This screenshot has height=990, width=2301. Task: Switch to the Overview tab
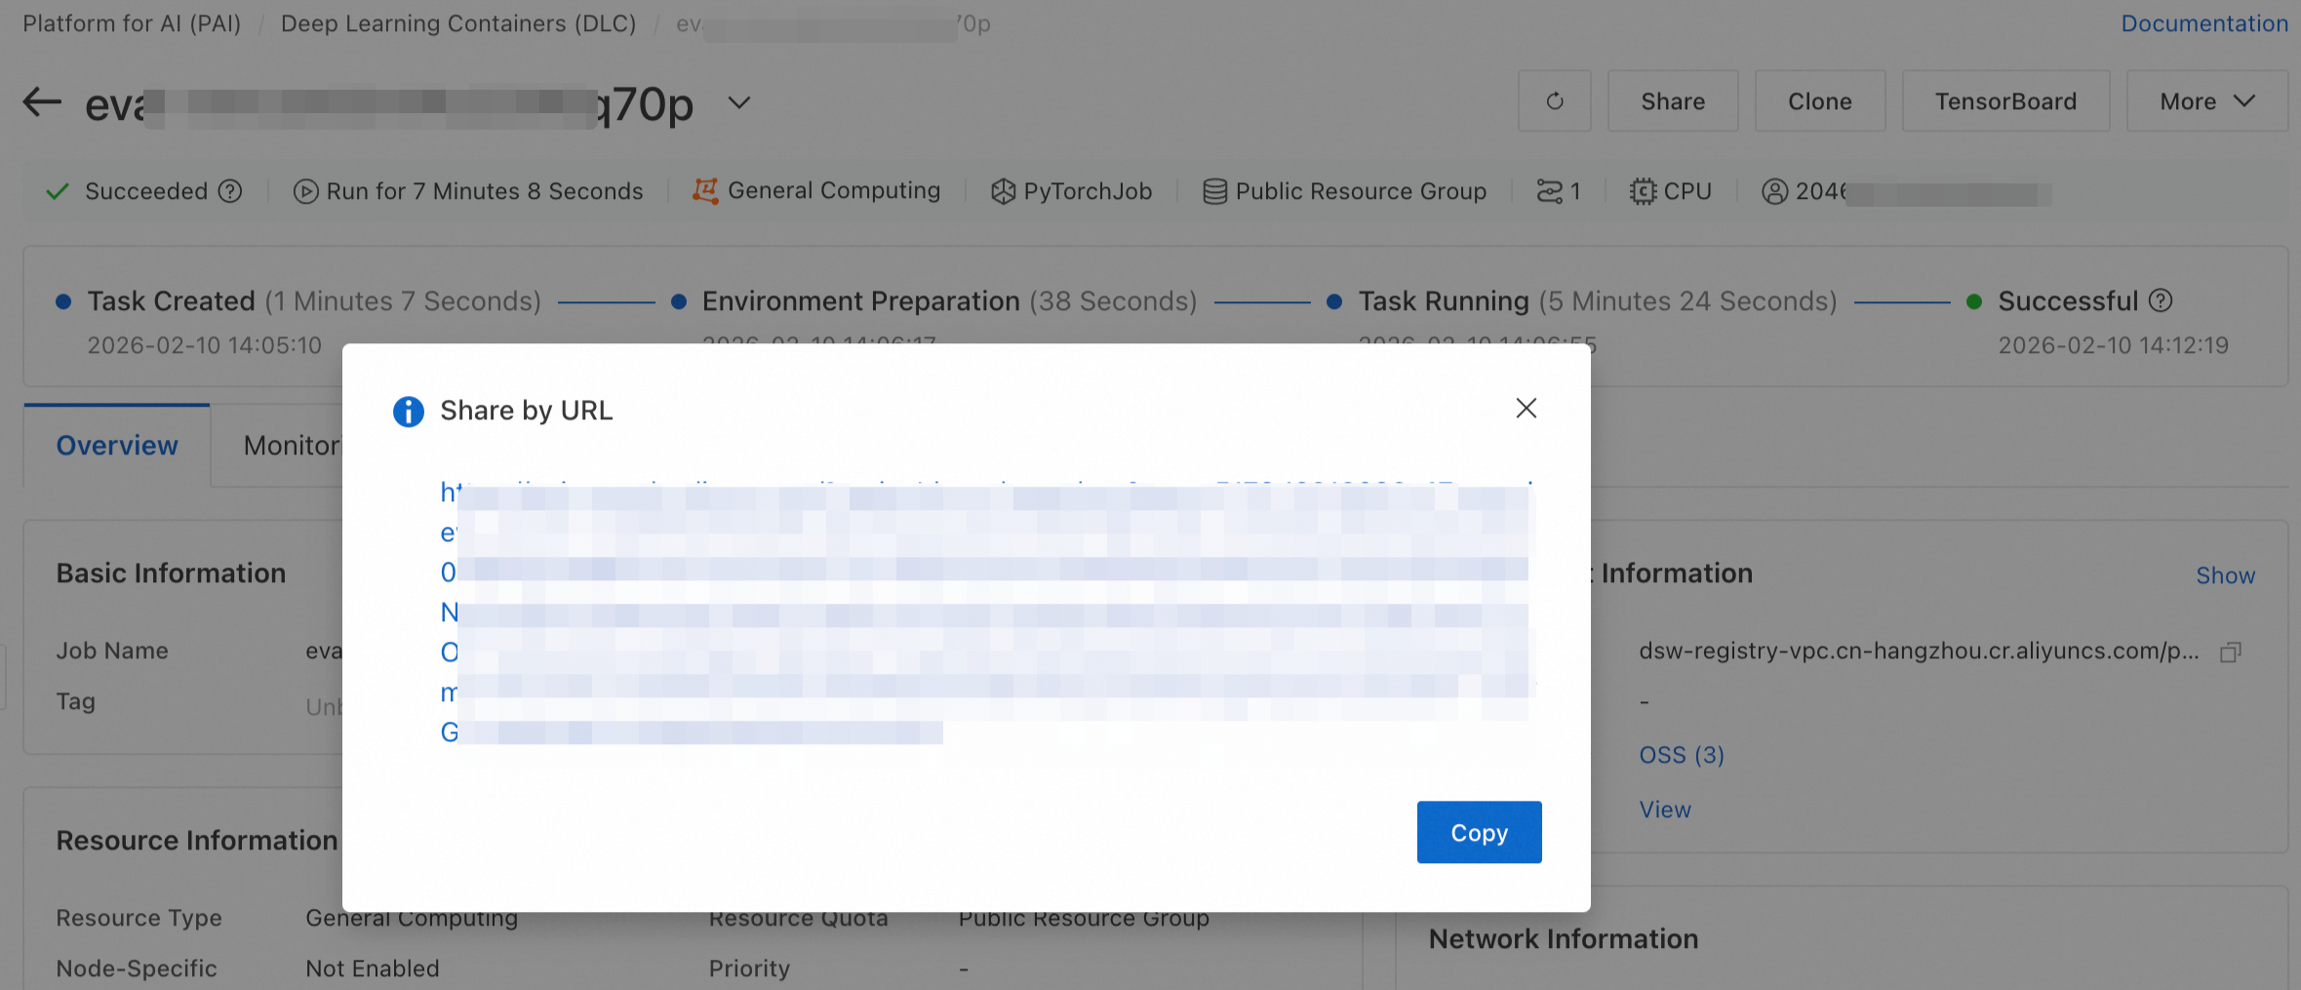pos(117,446)
